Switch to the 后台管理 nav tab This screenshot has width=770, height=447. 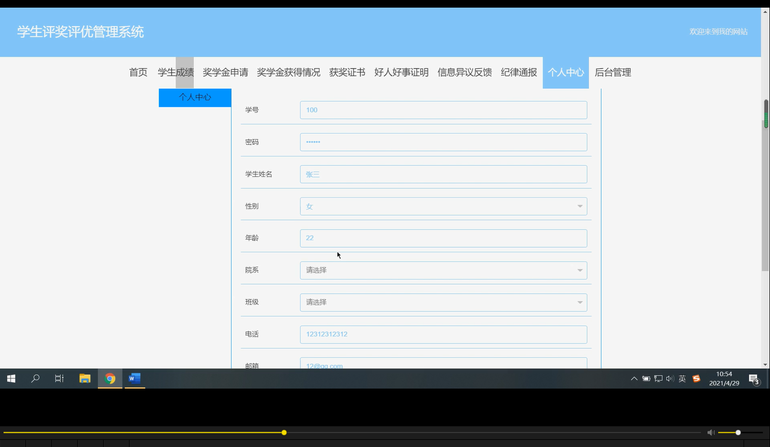(x=613, y=72)
